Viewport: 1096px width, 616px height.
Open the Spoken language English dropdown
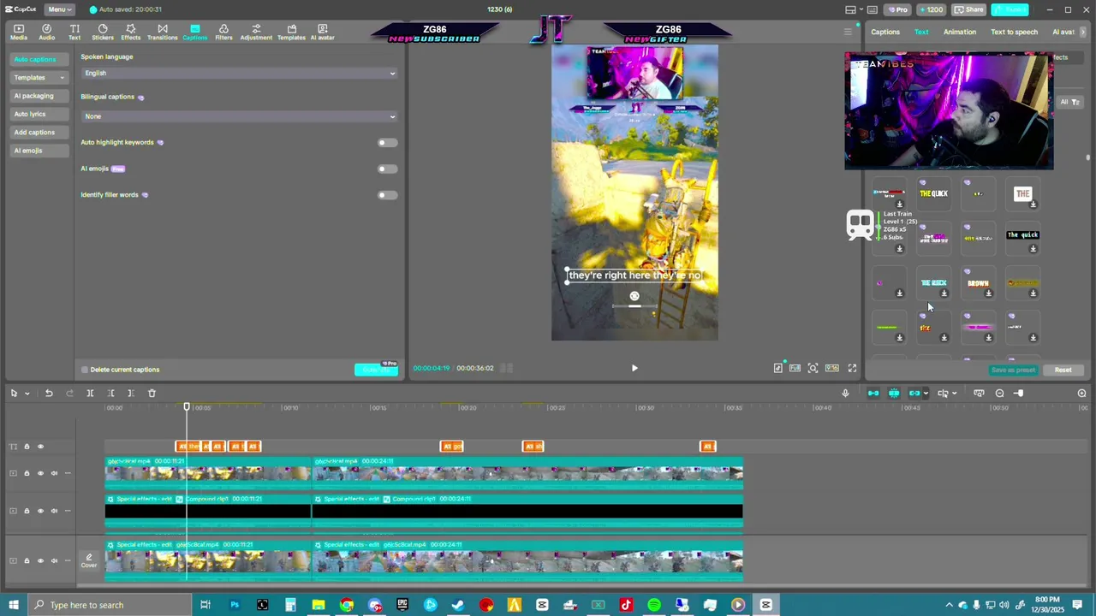pos(240,73)
